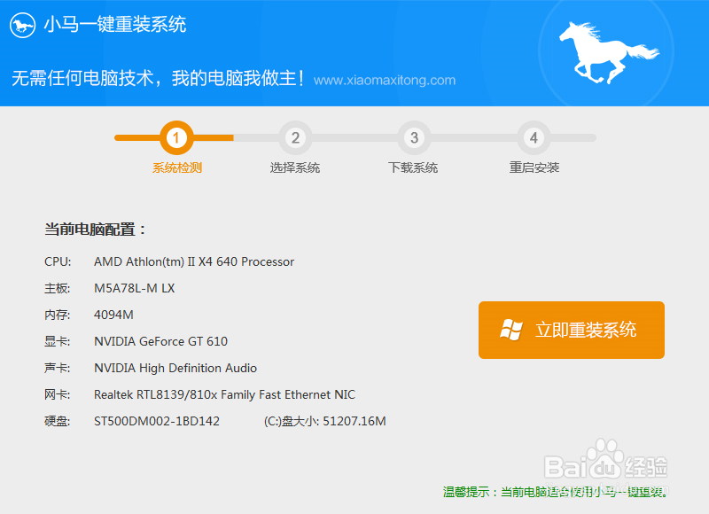Screen dimensions: 709x514
Task: Select step 1 circle 系统检测
Action: point(176,137)
